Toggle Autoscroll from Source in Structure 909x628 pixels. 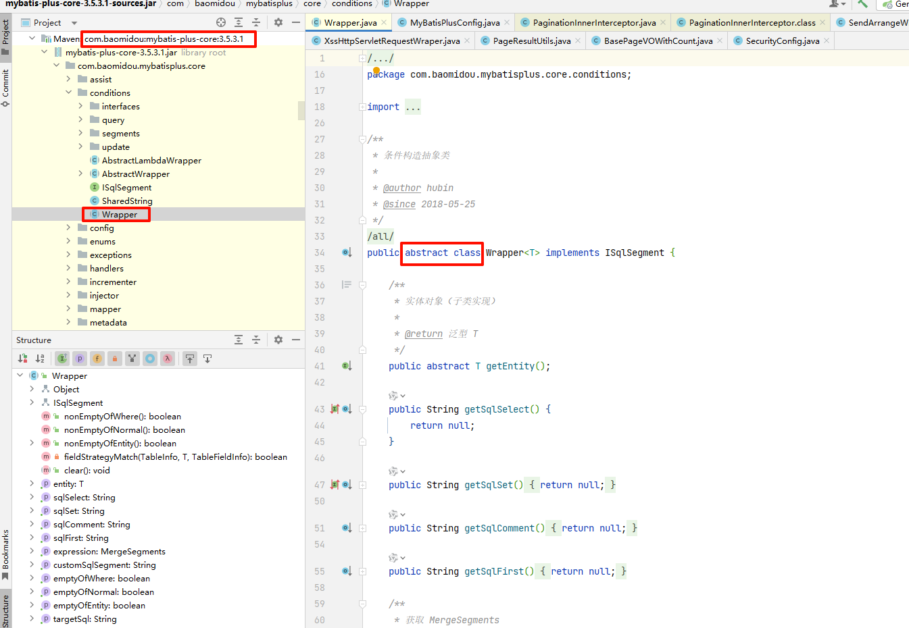pos(207,359)
